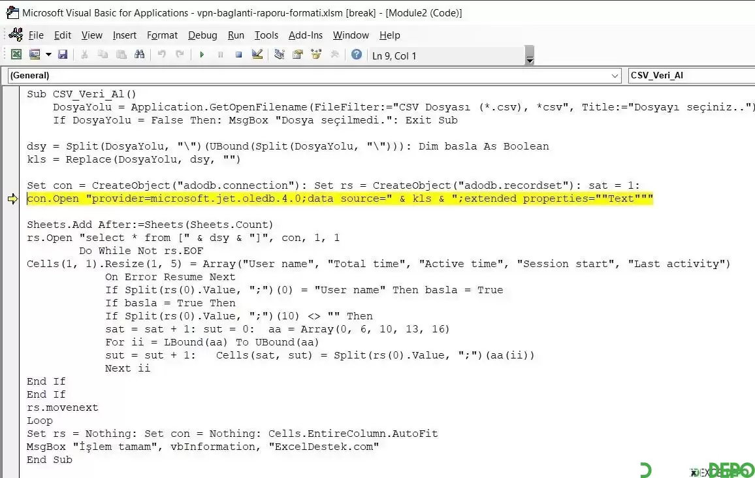
Task: Open toolbar options arrow at toolbar end
Action: 530,56
